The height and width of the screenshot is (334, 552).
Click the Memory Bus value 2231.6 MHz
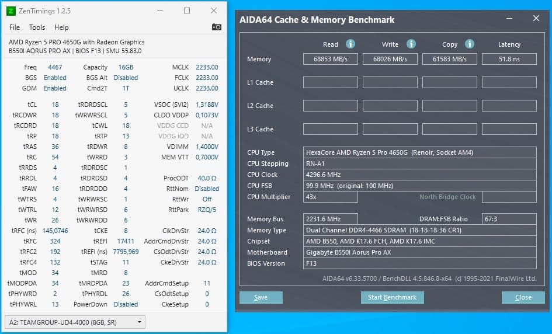(331, 219)
